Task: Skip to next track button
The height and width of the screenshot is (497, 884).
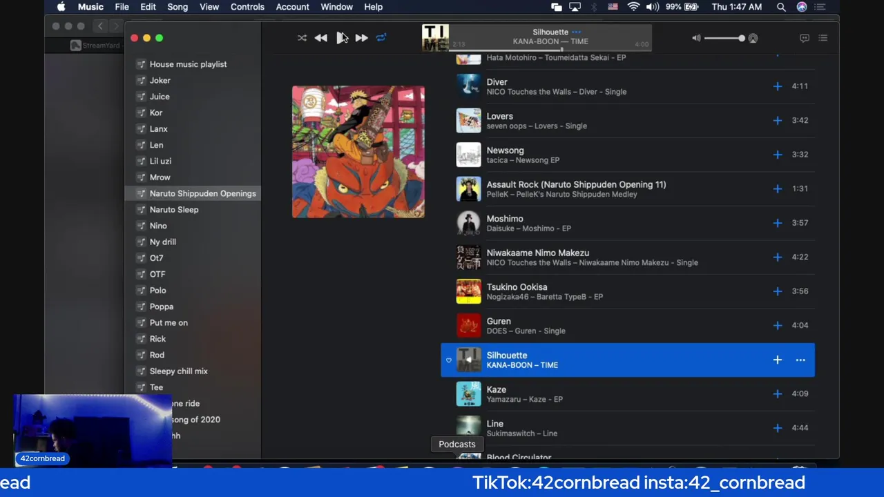Action: click(361, 38)
